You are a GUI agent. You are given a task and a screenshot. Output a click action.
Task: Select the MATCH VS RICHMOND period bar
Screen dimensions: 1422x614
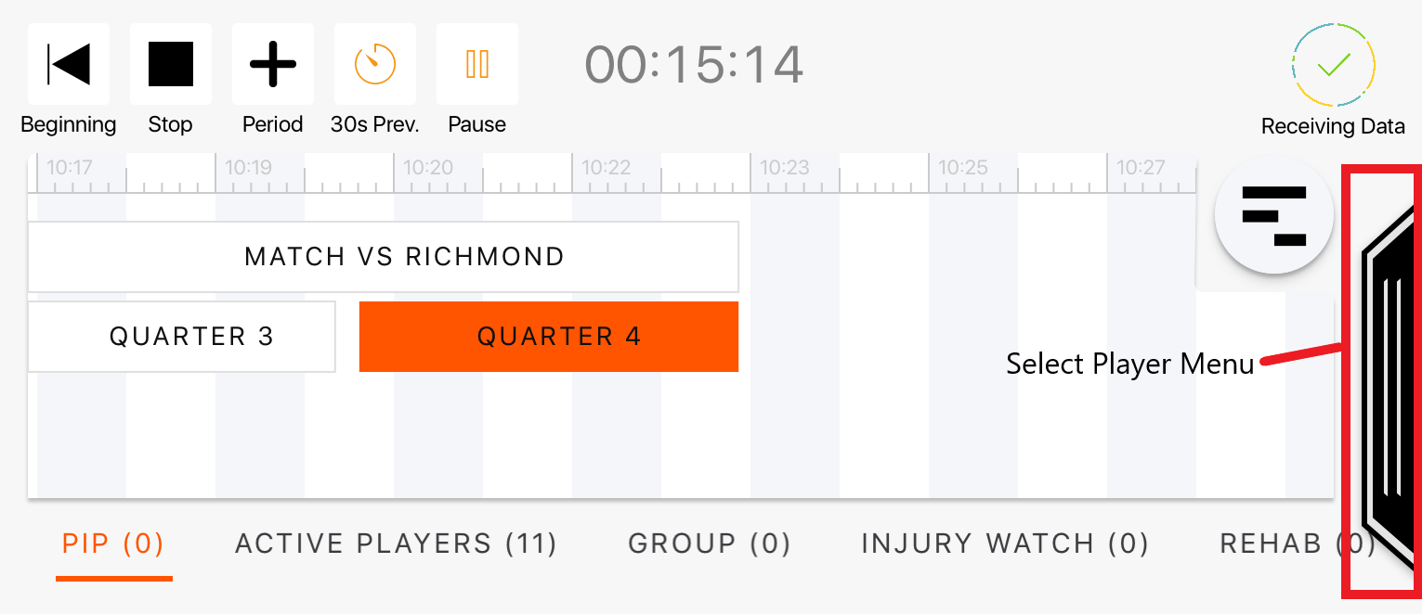pyautogui.click(x=384, y=257)
